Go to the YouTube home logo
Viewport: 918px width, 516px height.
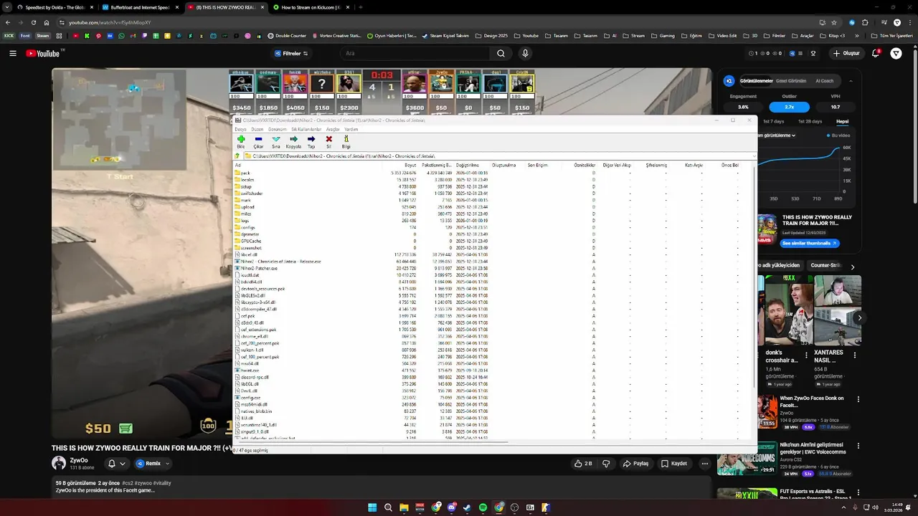coord(44,53)
